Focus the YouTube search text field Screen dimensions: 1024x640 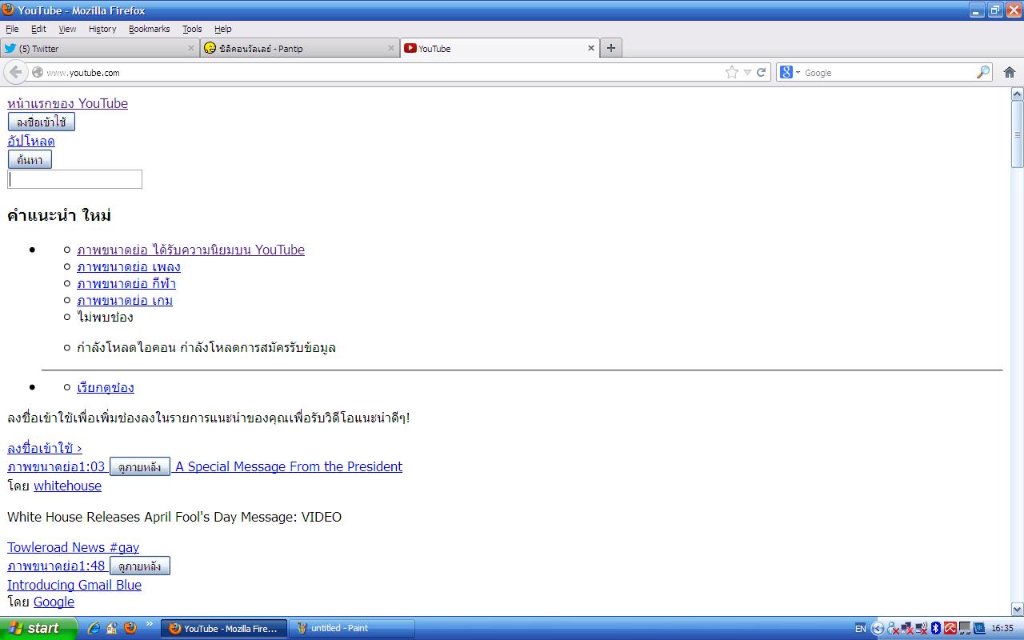tap(75, 179)
